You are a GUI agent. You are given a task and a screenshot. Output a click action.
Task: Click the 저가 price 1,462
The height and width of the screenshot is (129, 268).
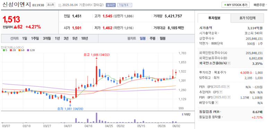[107, 28]
